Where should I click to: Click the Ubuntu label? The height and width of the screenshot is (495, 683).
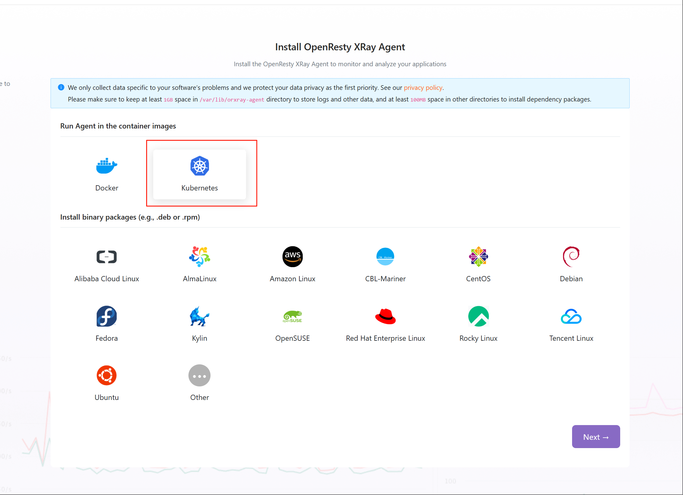(x=107, y=397)
